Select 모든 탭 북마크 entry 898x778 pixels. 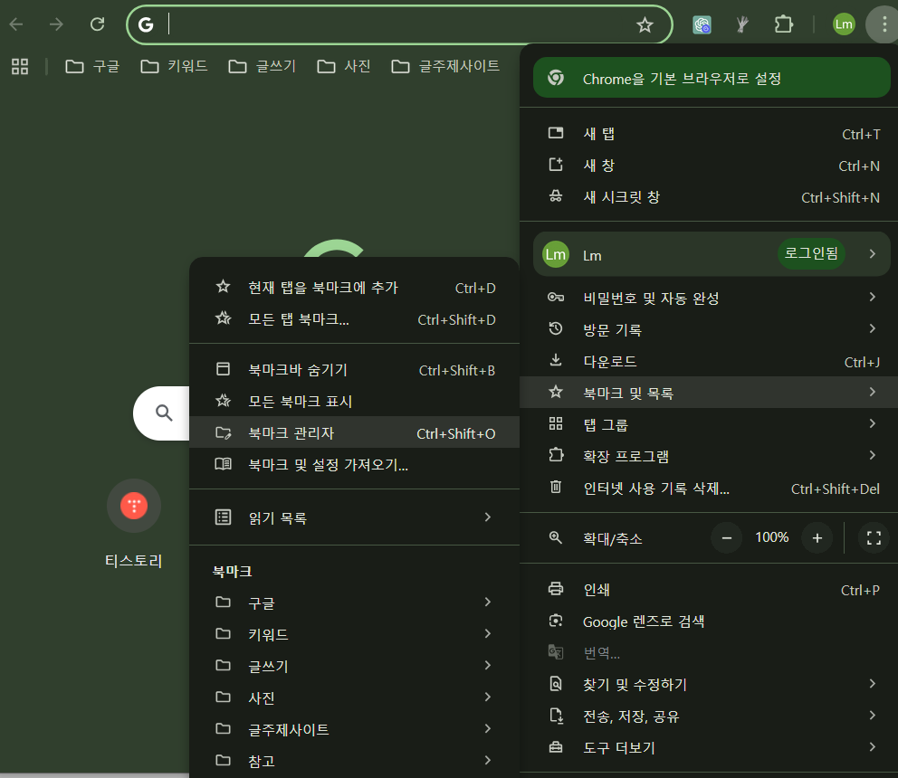[x=355, y=318]
